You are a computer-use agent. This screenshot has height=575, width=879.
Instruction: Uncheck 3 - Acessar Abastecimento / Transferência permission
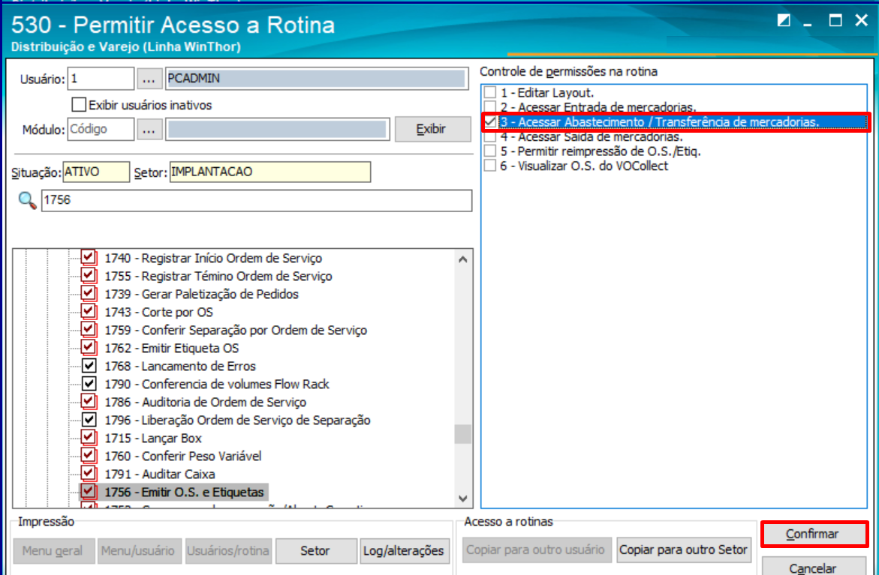click(x=490, y=122)
